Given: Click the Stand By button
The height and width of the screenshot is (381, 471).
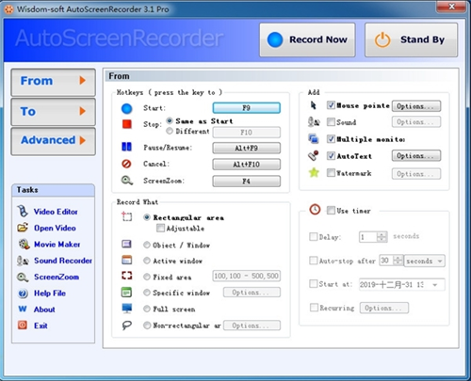Looking at the screenshot, I should point(411,40).
